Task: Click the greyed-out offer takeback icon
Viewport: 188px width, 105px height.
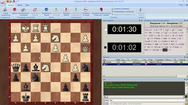Action: coord(113,15)
